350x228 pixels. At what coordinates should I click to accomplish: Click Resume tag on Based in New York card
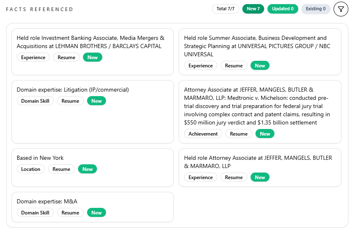point(61,169)
